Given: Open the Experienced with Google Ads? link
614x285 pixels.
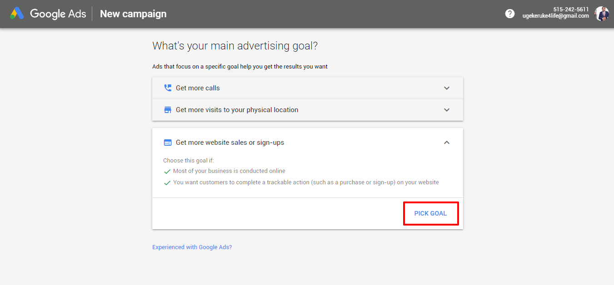Looking at the screenshot, I should (192, 247).
